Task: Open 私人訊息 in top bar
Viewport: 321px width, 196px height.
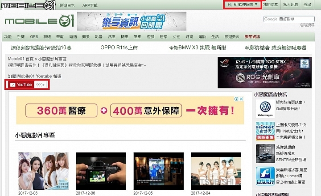Action: click(x=291, y=4)
